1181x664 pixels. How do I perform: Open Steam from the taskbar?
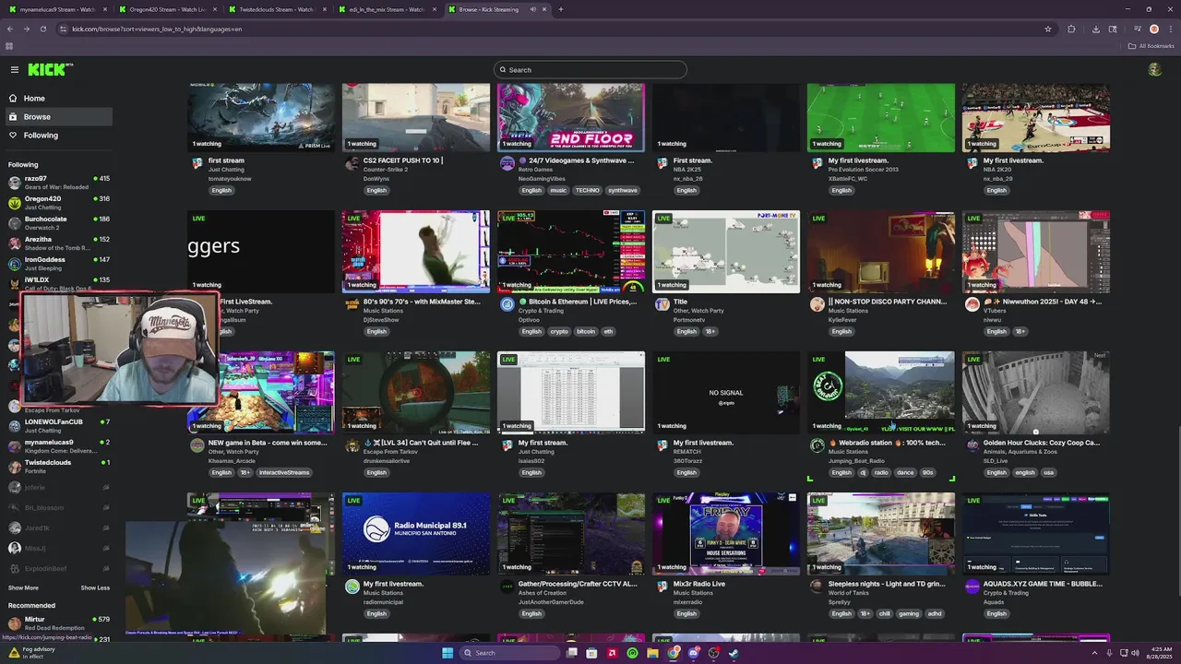734,653
